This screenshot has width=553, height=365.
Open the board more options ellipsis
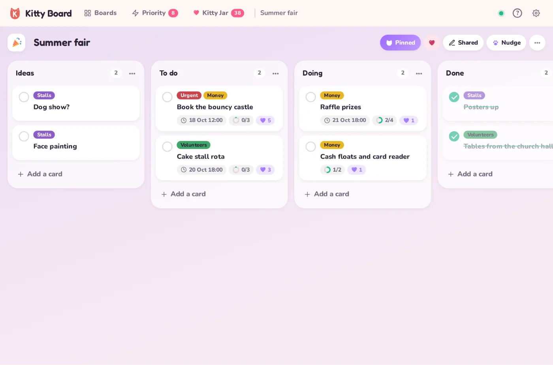(537, 43)
